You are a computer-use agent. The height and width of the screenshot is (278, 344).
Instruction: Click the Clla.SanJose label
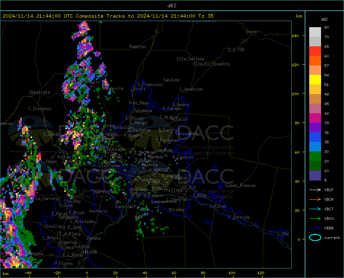click(190, 59)
